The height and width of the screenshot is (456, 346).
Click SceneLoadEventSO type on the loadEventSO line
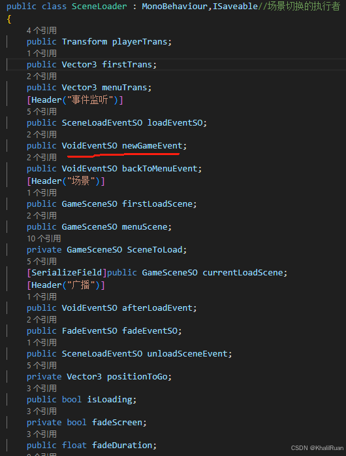click(102, 123)
